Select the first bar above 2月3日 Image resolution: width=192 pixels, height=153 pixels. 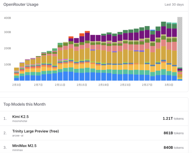point(17,74)
